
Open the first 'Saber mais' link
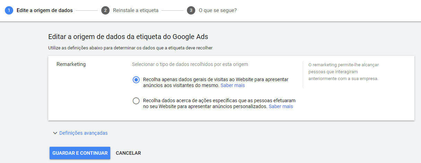(x=233, y=85)
